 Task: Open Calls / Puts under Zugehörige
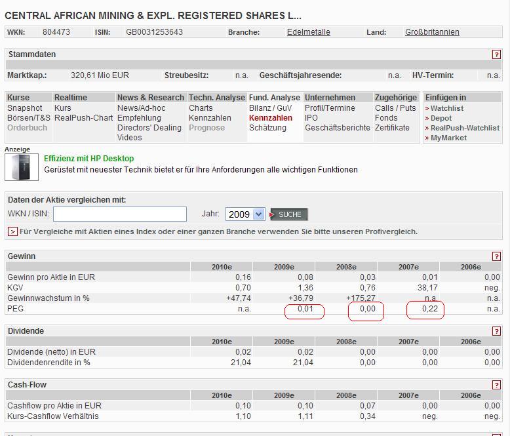pos(395,108)
